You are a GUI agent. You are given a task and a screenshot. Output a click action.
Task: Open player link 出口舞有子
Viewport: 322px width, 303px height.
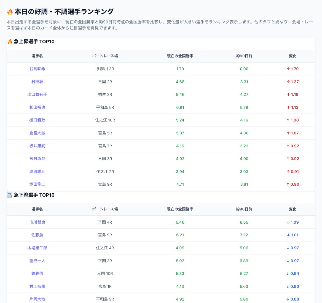click(37, 94)
